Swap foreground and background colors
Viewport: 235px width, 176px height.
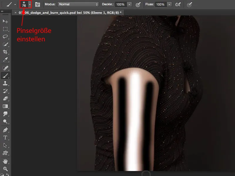[x=8, y=175]
